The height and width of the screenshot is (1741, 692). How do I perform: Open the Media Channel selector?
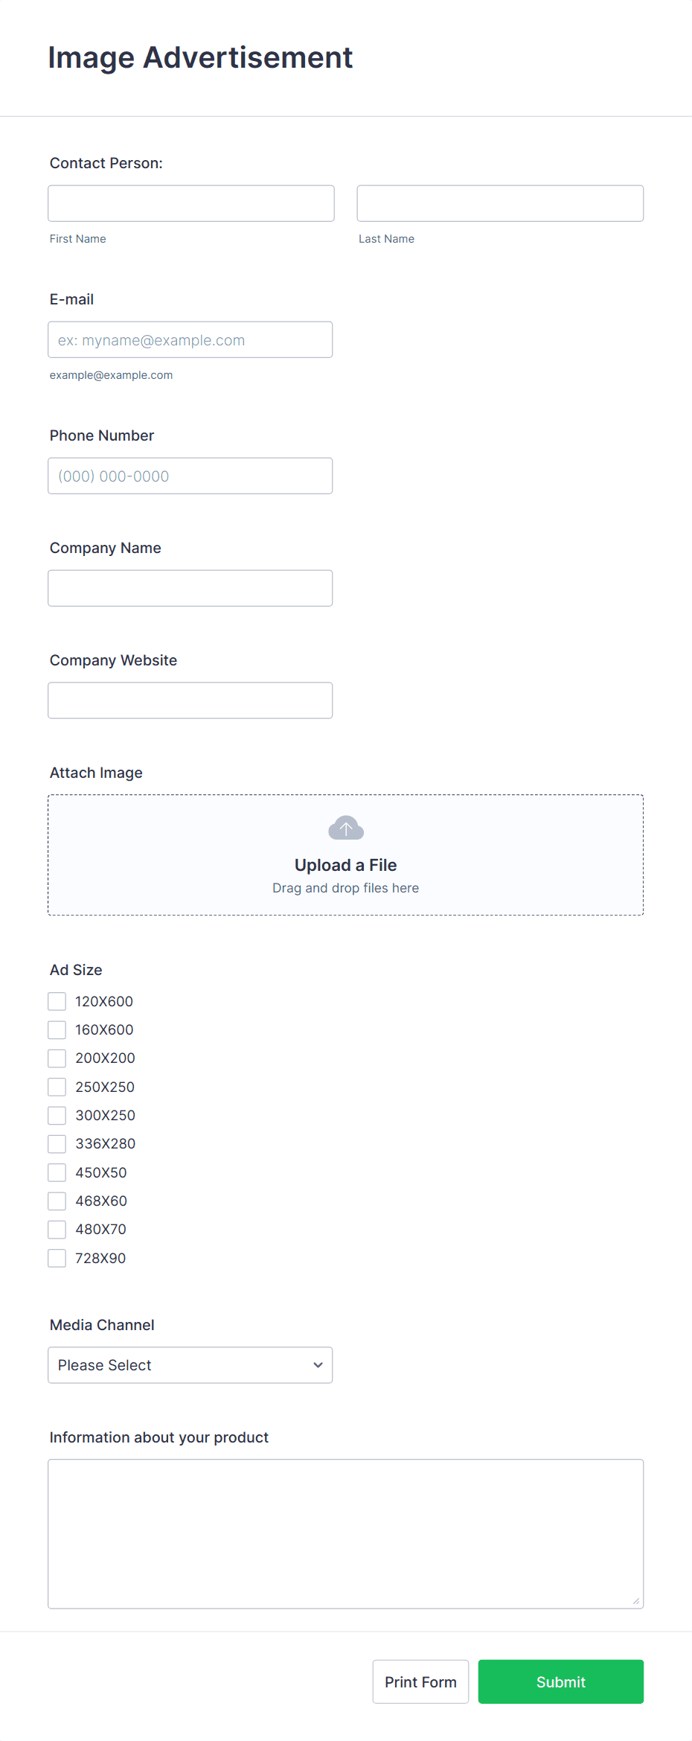coord(190,1364)
